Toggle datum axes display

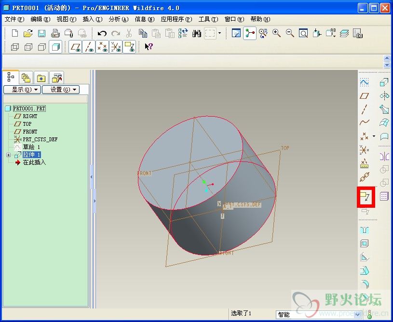click(88, 47)
